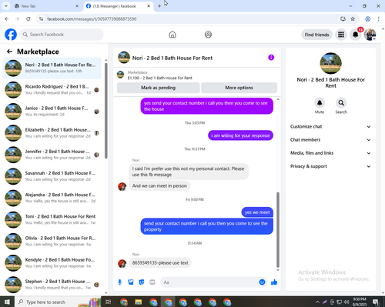The width and height of the screenshot is (385, 307).
Task: Expand the Chat members section
Action: (330, 140)
